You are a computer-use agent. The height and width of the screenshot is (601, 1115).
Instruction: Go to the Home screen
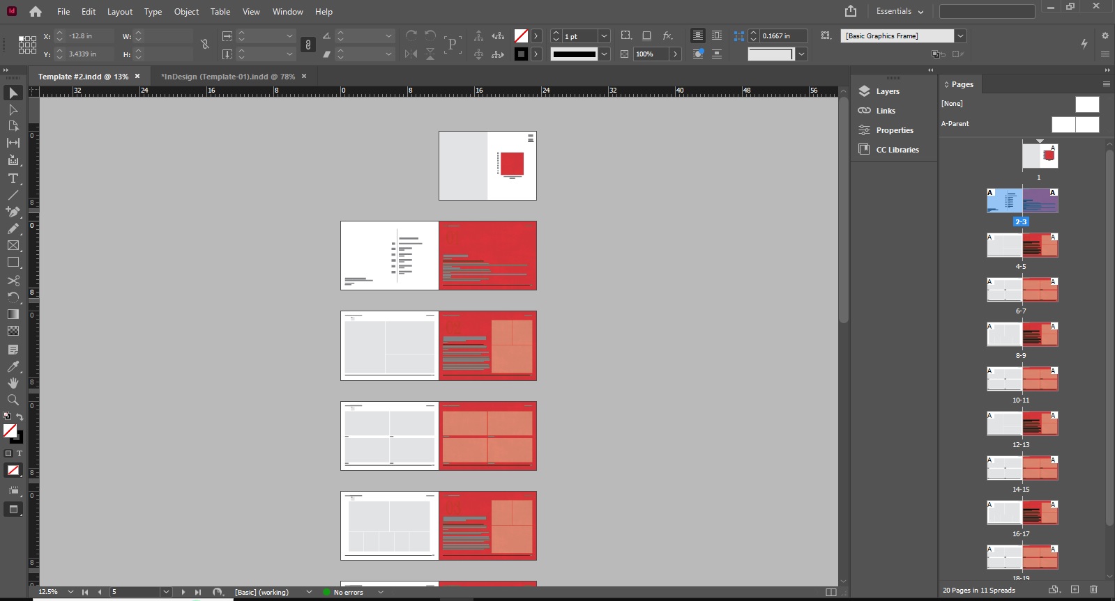pyautogui.click(x=36, y=12)
